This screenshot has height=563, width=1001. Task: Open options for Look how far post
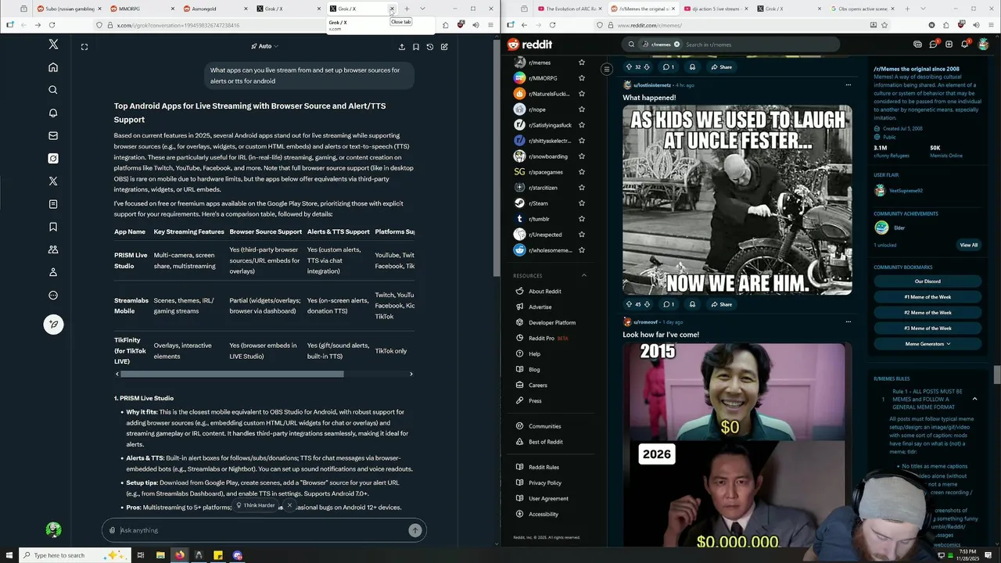click(x=848, y=321)
